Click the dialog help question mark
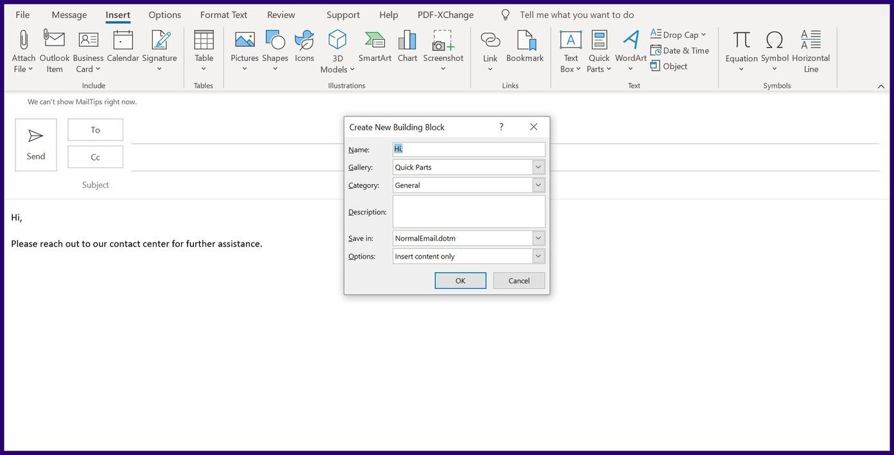 pyautogui.click(x=502, y=127)
